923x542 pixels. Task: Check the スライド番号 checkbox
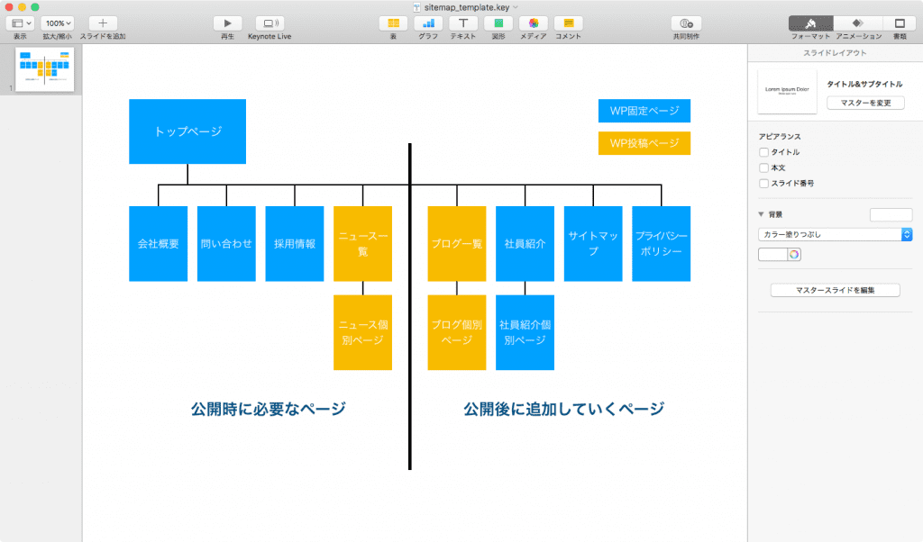pyautogui.click(x=764, y=183)
